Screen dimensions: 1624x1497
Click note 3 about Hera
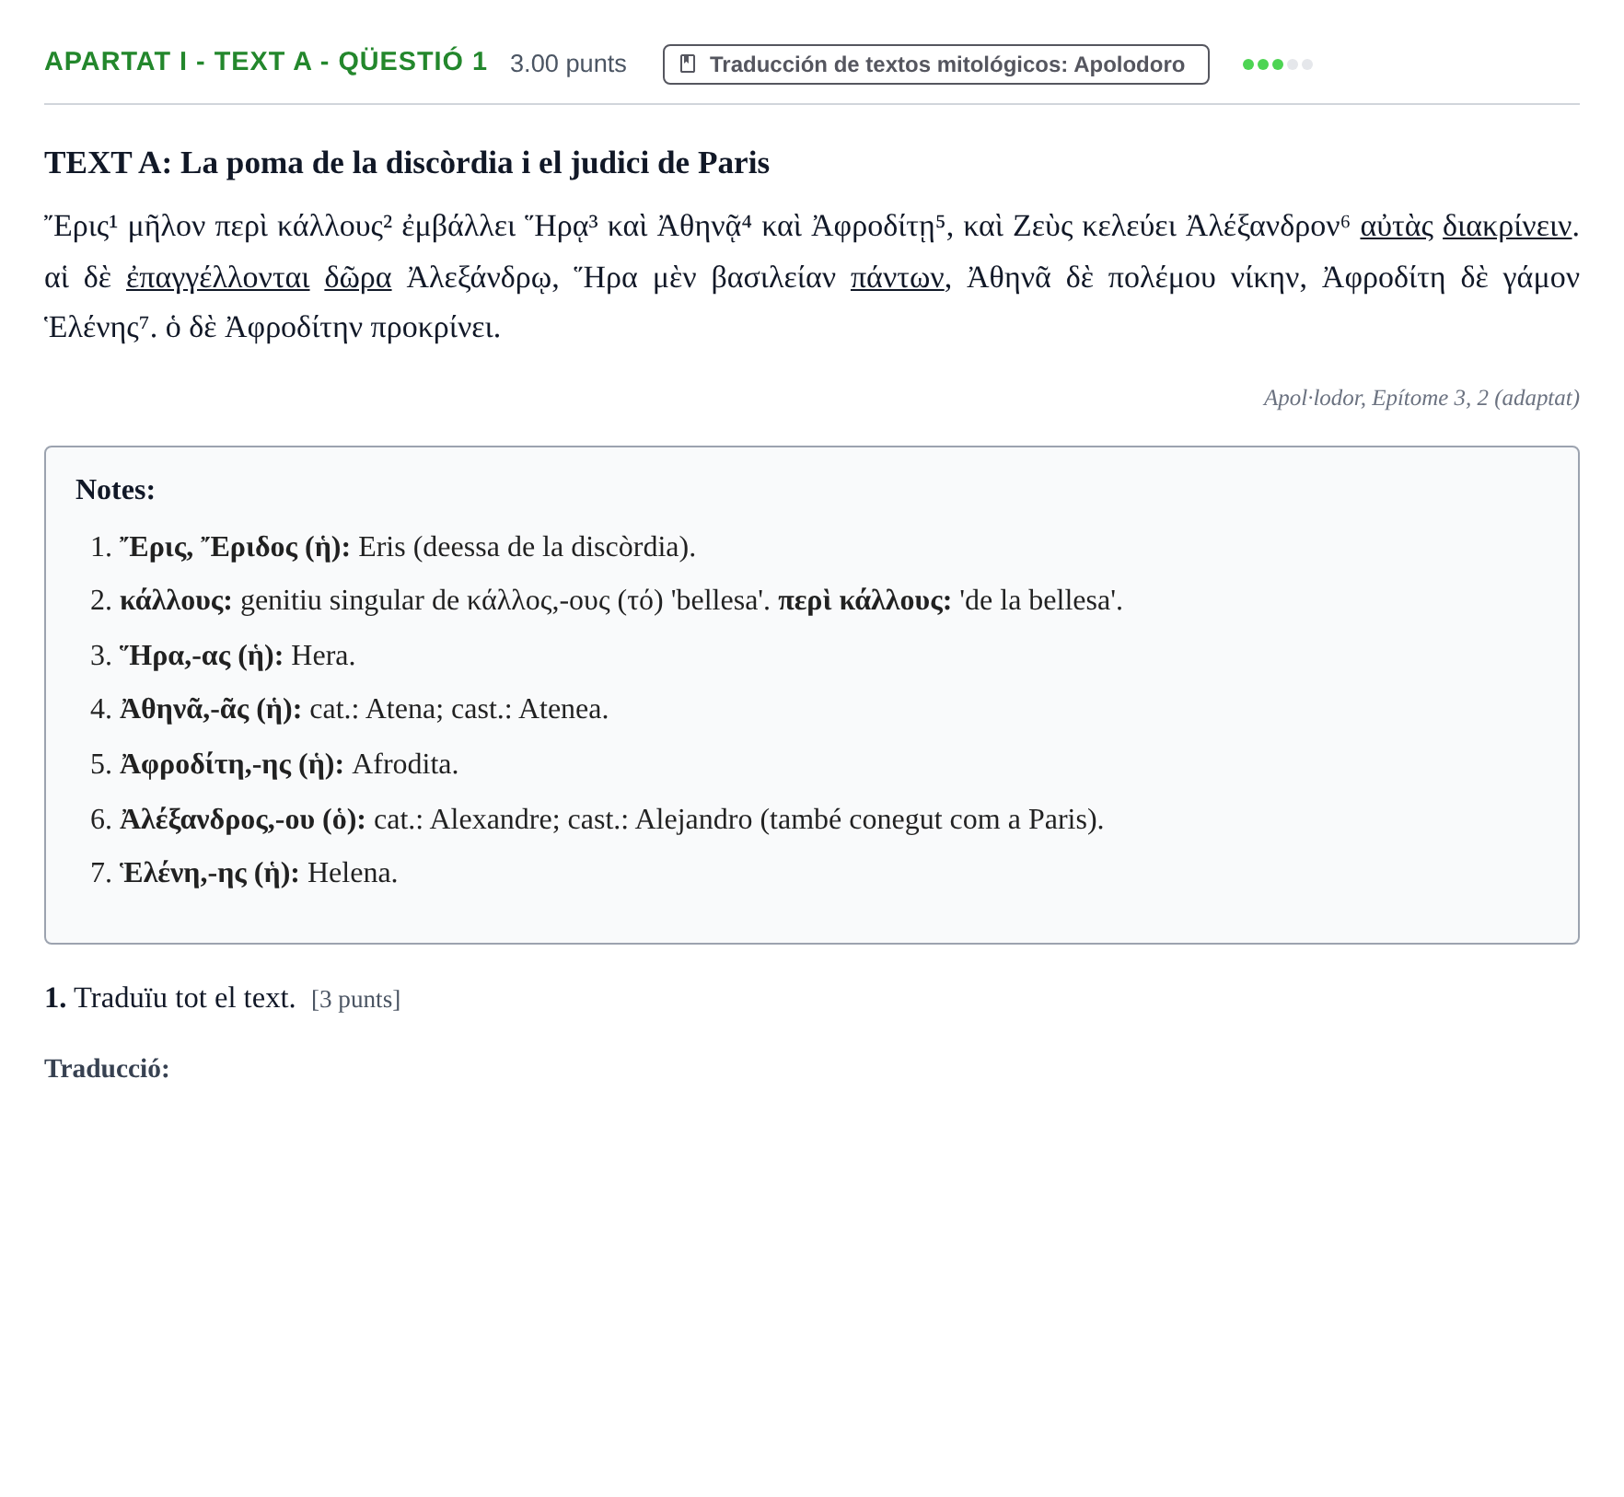click(238, 656)
